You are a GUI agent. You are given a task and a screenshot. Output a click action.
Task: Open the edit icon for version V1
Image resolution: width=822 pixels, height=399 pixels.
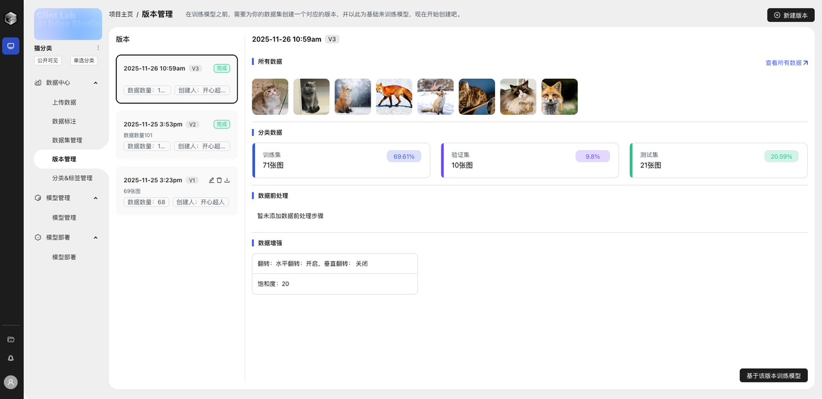point(211,180)
